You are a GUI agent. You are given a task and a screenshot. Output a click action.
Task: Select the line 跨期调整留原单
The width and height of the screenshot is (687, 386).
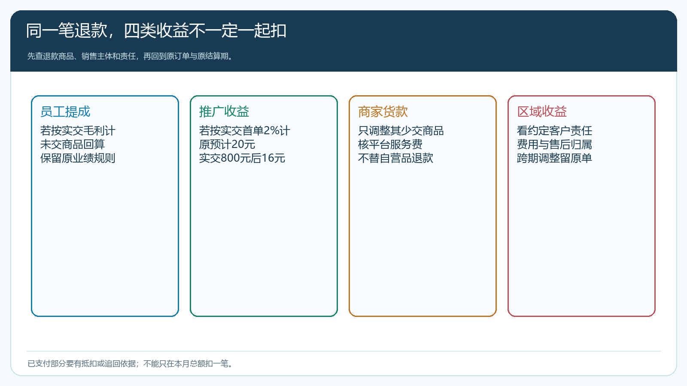554,158
